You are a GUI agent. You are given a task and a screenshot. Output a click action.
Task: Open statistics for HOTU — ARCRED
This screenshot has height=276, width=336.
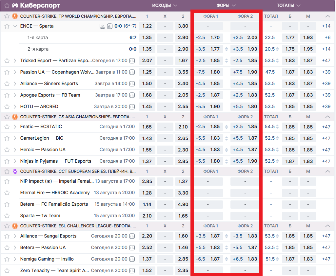point(132,106)
